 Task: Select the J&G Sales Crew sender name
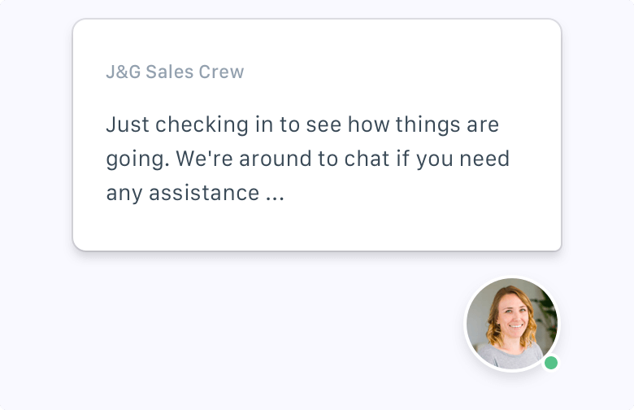pyautogui.click(x=175, y=72)
